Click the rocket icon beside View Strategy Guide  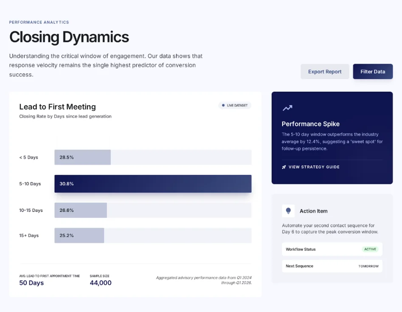click(x=284, y=167)
